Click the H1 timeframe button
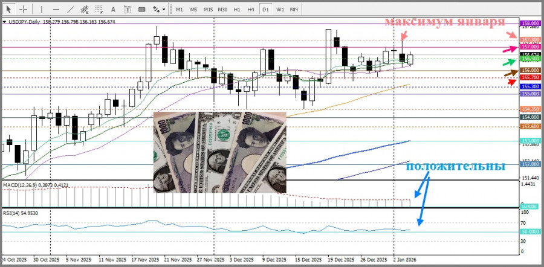 point(237,9)
